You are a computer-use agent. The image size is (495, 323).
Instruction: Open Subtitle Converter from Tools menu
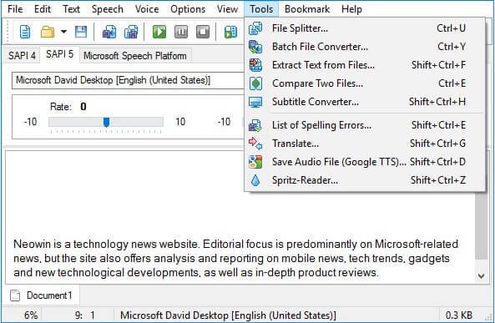(365, 102)
